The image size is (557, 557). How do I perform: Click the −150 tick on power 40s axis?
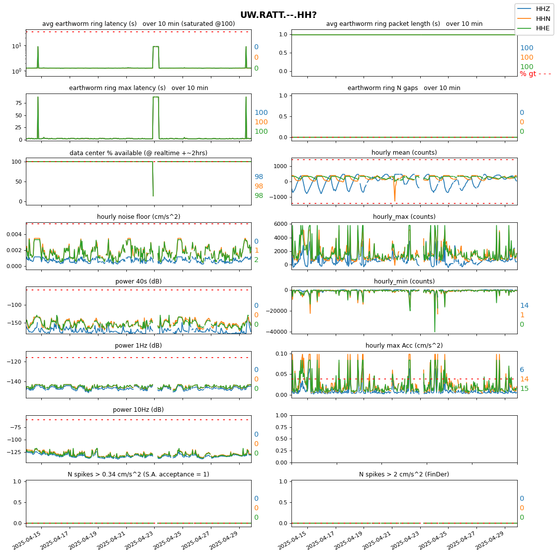pos(15,323)
